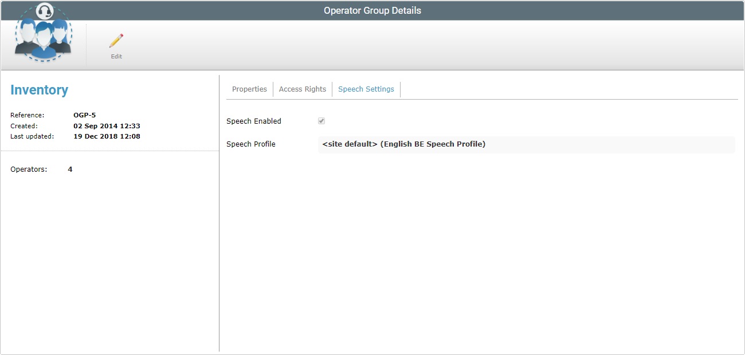This screenshot has width=745, height=355.
Task: Click the Operators count value 4
Action: [70, 169]
